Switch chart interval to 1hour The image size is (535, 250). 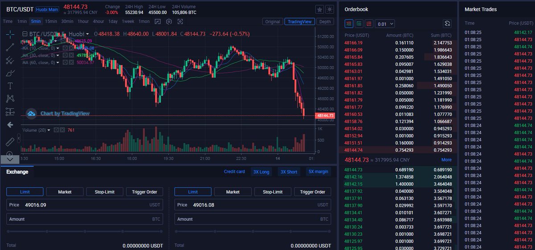point(83,21)
